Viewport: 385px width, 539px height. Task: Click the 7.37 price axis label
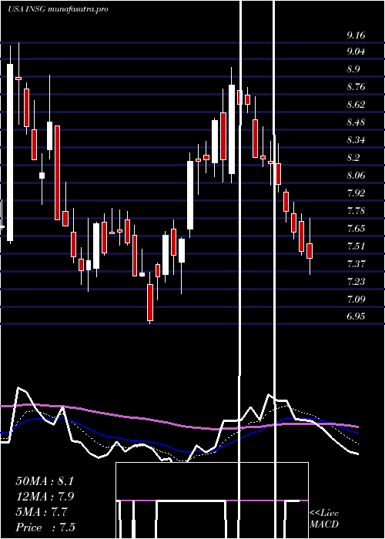[x=356, y=264]
